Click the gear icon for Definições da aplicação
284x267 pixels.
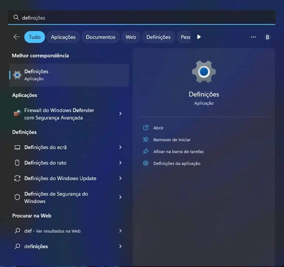(x=146, y=163)
